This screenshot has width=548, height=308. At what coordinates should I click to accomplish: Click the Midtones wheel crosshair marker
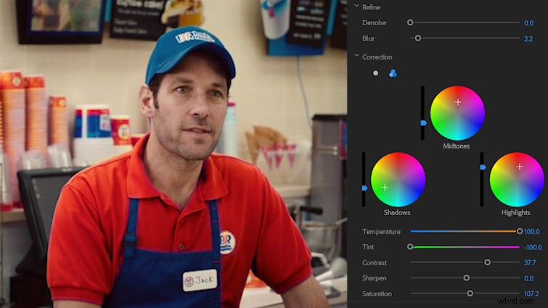coord(458,102)
